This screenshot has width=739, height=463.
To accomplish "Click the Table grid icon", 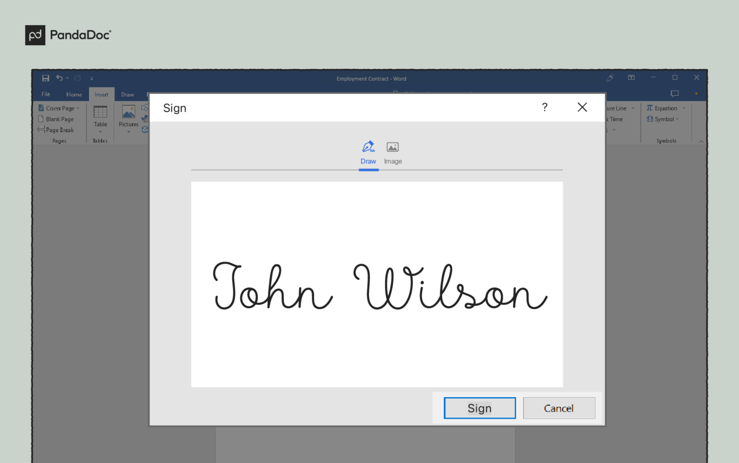I will [101, 112].
